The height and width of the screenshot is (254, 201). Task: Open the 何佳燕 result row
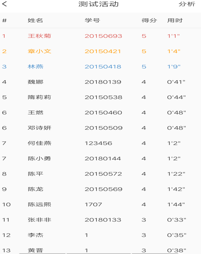point(100,143)
